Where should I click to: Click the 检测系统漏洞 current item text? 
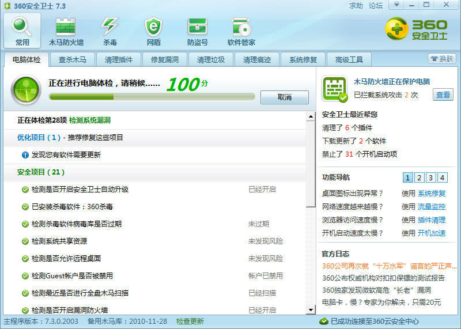coord(90,120)
